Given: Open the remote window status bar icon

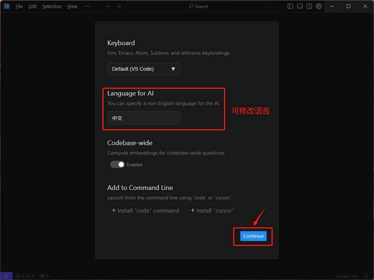Looking at the screenshot, I should [x=6, y=276].
